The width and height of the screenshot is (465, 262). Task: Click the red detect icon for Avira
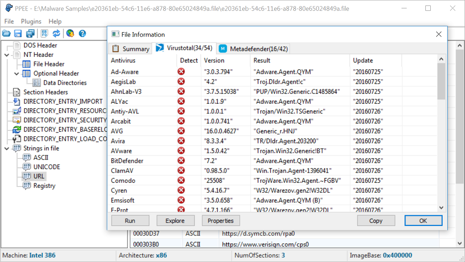tap(181, 141)
